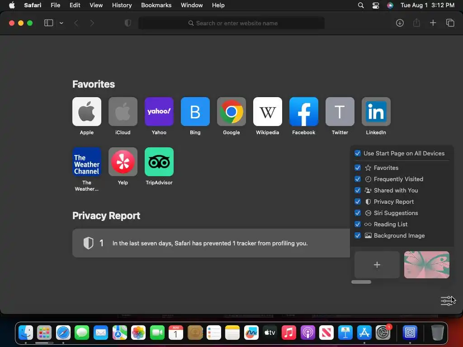Toggle the Frequently Visited checkbox
This screenshot has width=463, height=347.
click(358, 179)
